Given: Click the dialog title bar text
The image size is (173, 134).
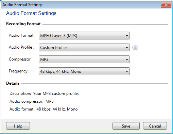Looking at the screenshot, I should [x=22, y=5].
